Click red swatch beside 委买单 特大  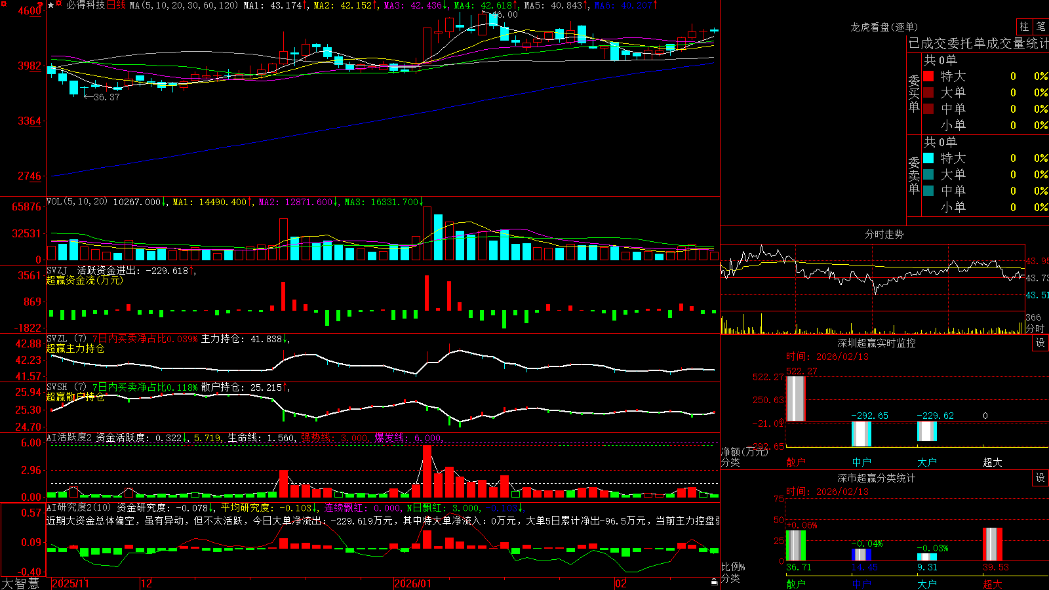coord(928,76)
